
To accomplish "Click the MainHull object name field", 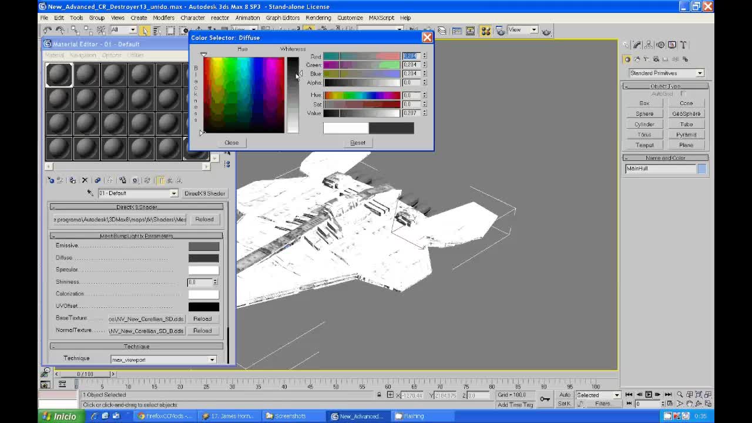I will click(660, 169).
